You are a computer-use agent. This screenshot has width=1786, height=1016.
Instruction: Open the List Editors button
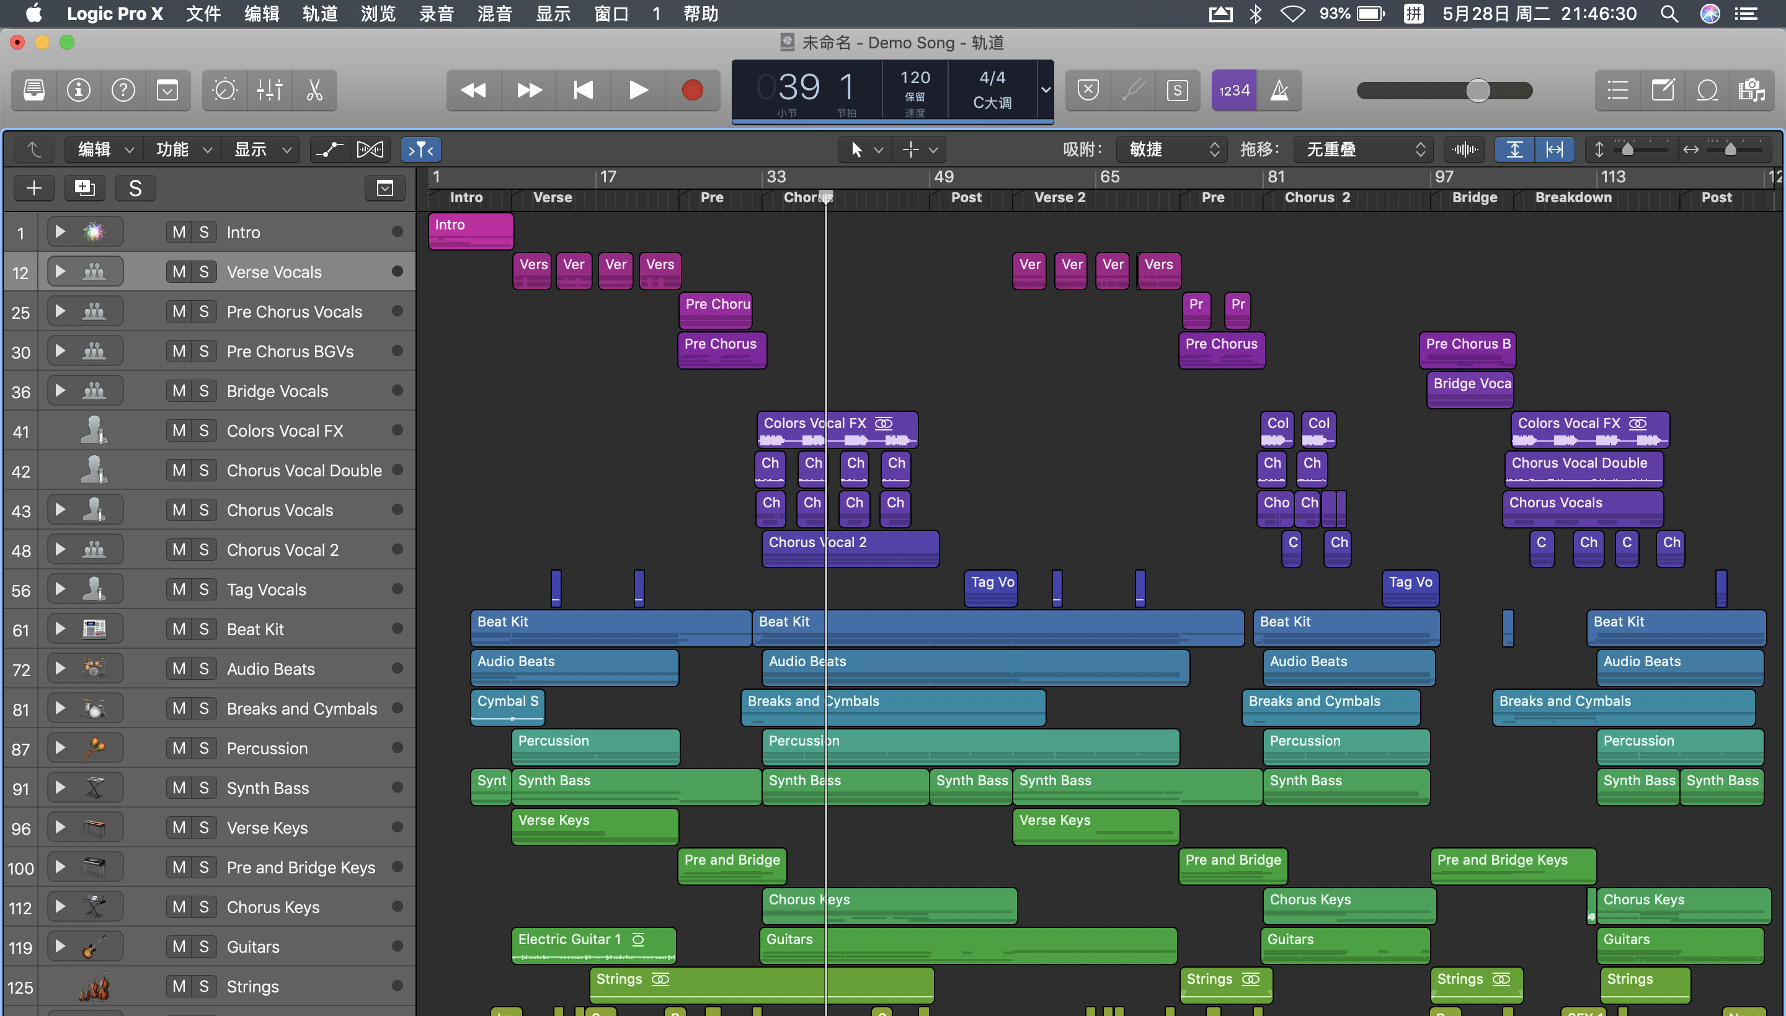click(1618, 90)
